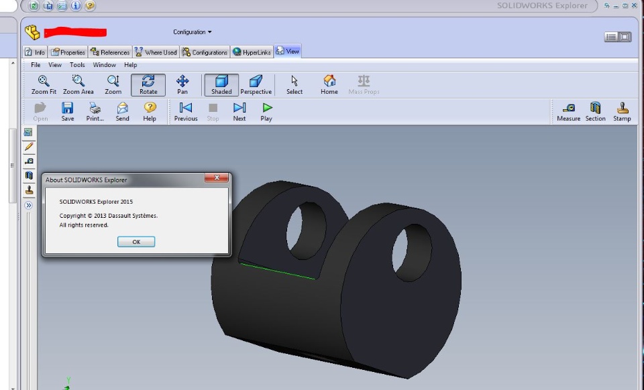The width and height of the screenshot is (644, 390).
Task: Toggle Shaded display mode
Action: click(221, 85)
